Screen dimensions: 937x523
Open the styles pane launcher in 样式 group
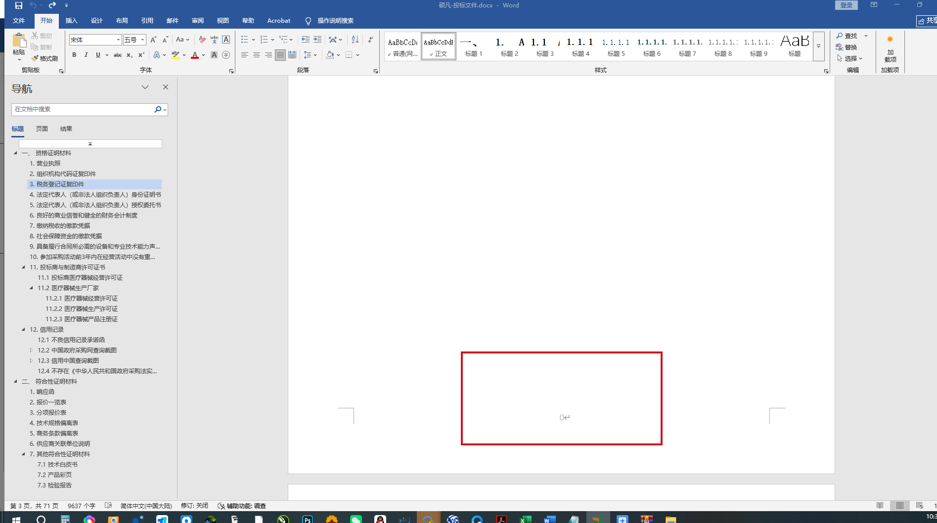point(826,71)
